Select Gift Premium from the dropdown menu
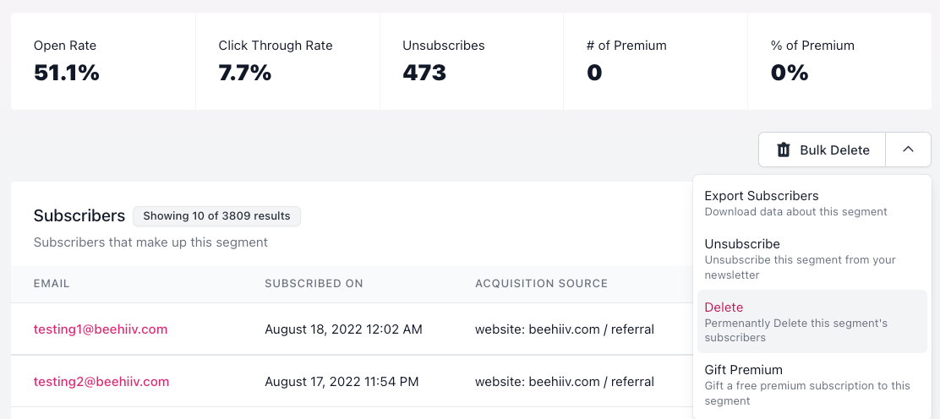This screenshot has height=419, width=940. [812, 384]
